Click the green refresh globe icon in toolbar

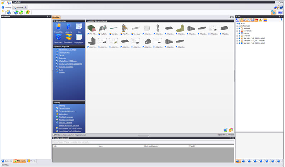[28, 12]
